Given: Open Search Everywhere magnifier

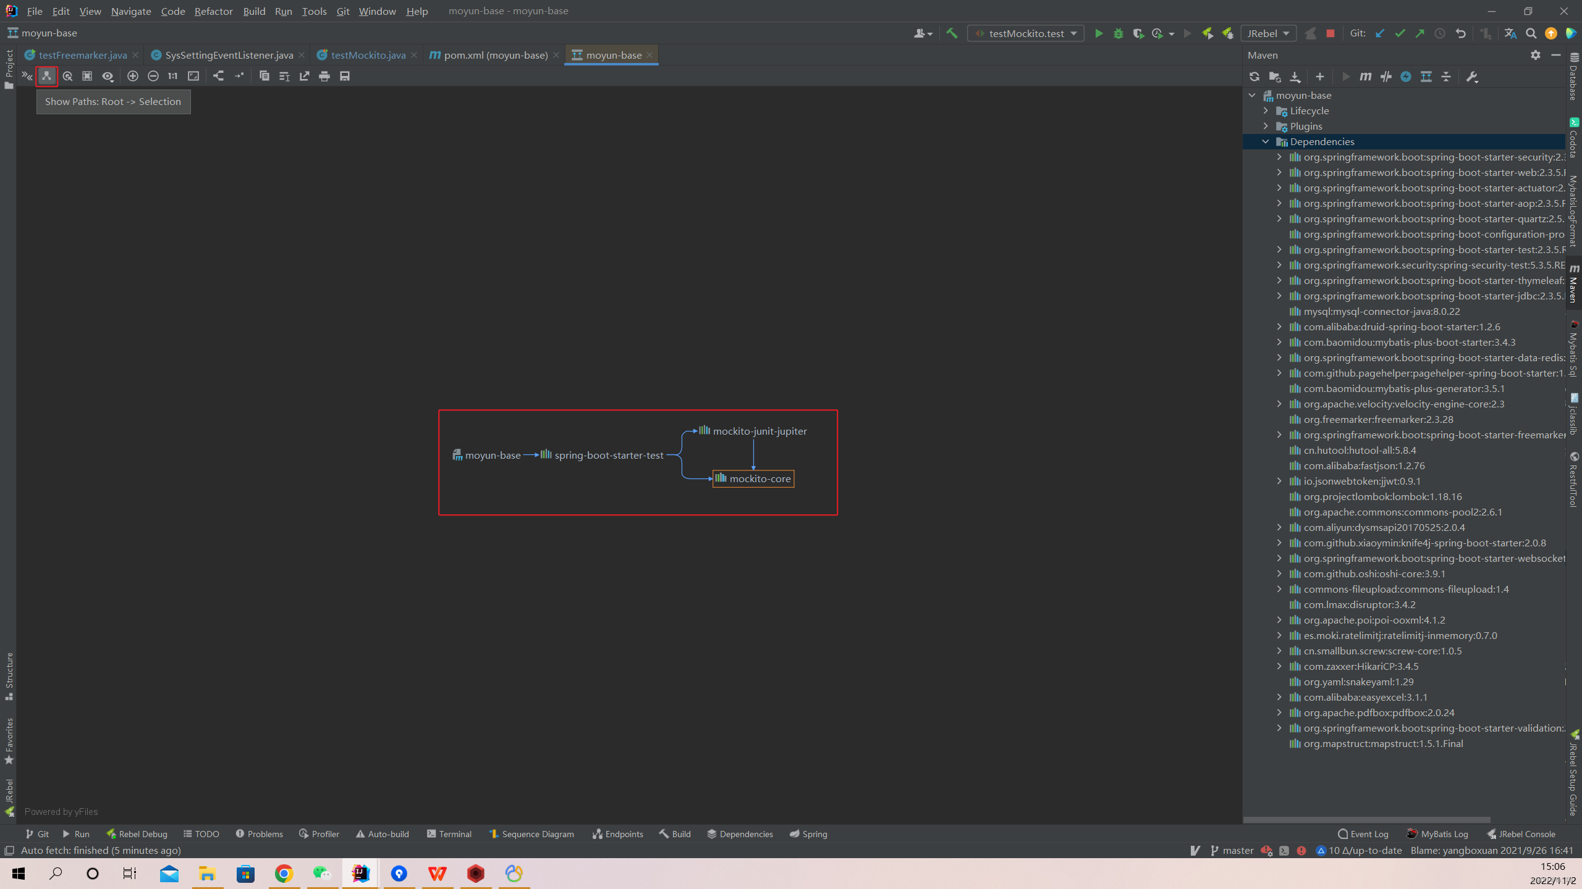Looking at the screenshot, I should click(x=1531, y=33).
